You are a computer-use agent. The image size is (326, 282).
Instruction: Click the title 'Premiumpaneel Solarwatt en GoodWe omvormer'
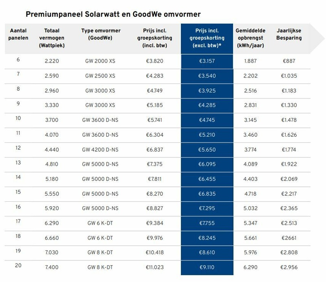pos(113,15)
